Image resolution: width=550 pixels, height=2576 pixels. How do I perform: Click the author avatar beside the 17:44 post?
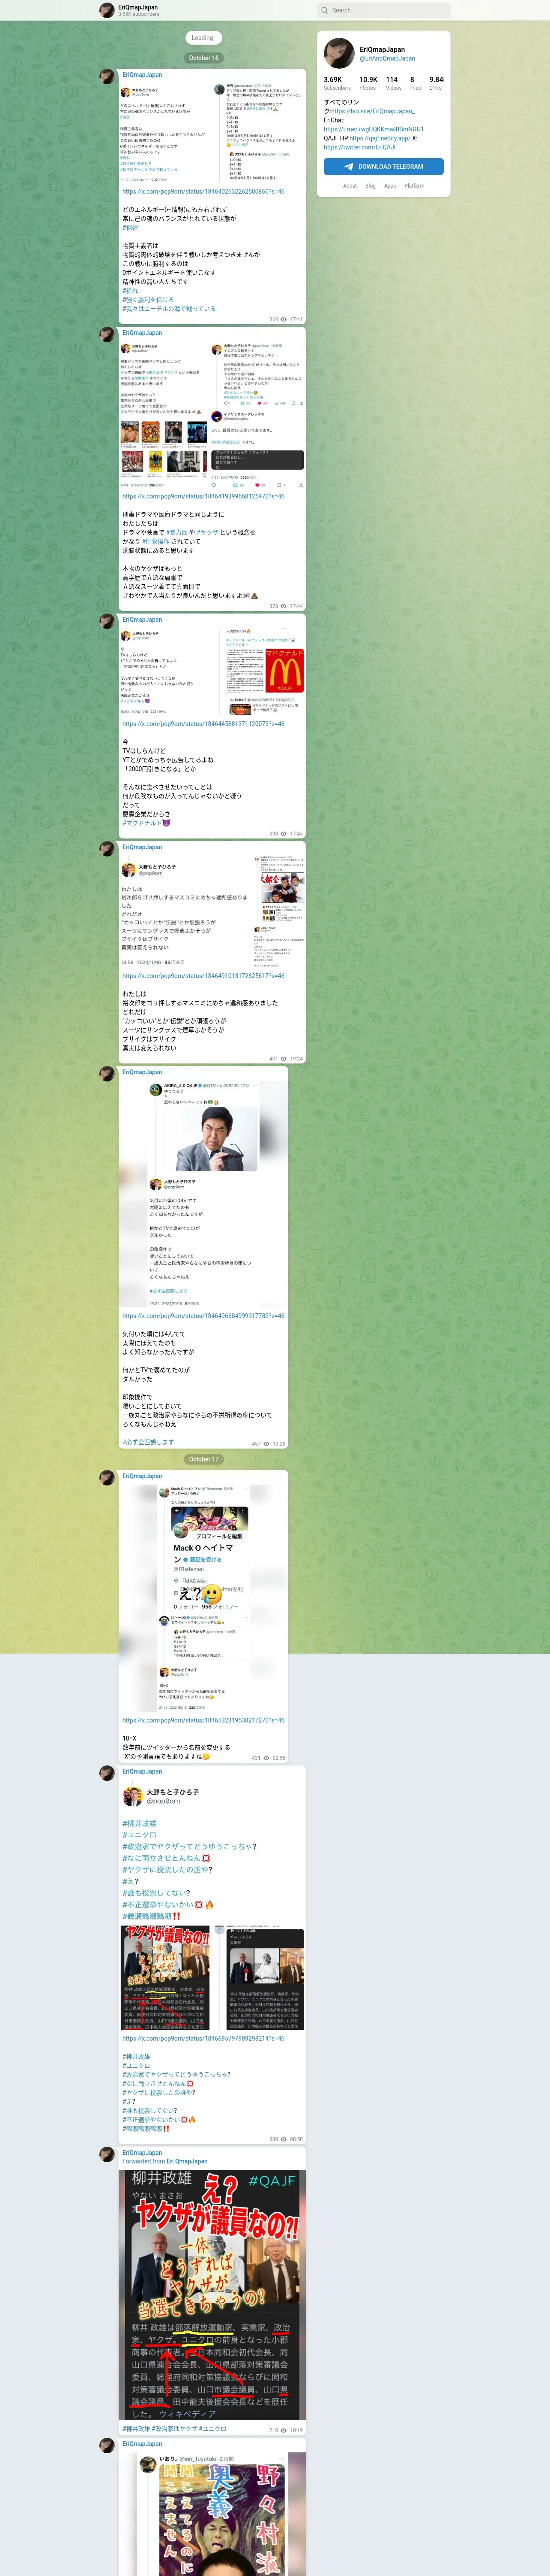click(107, 334)
